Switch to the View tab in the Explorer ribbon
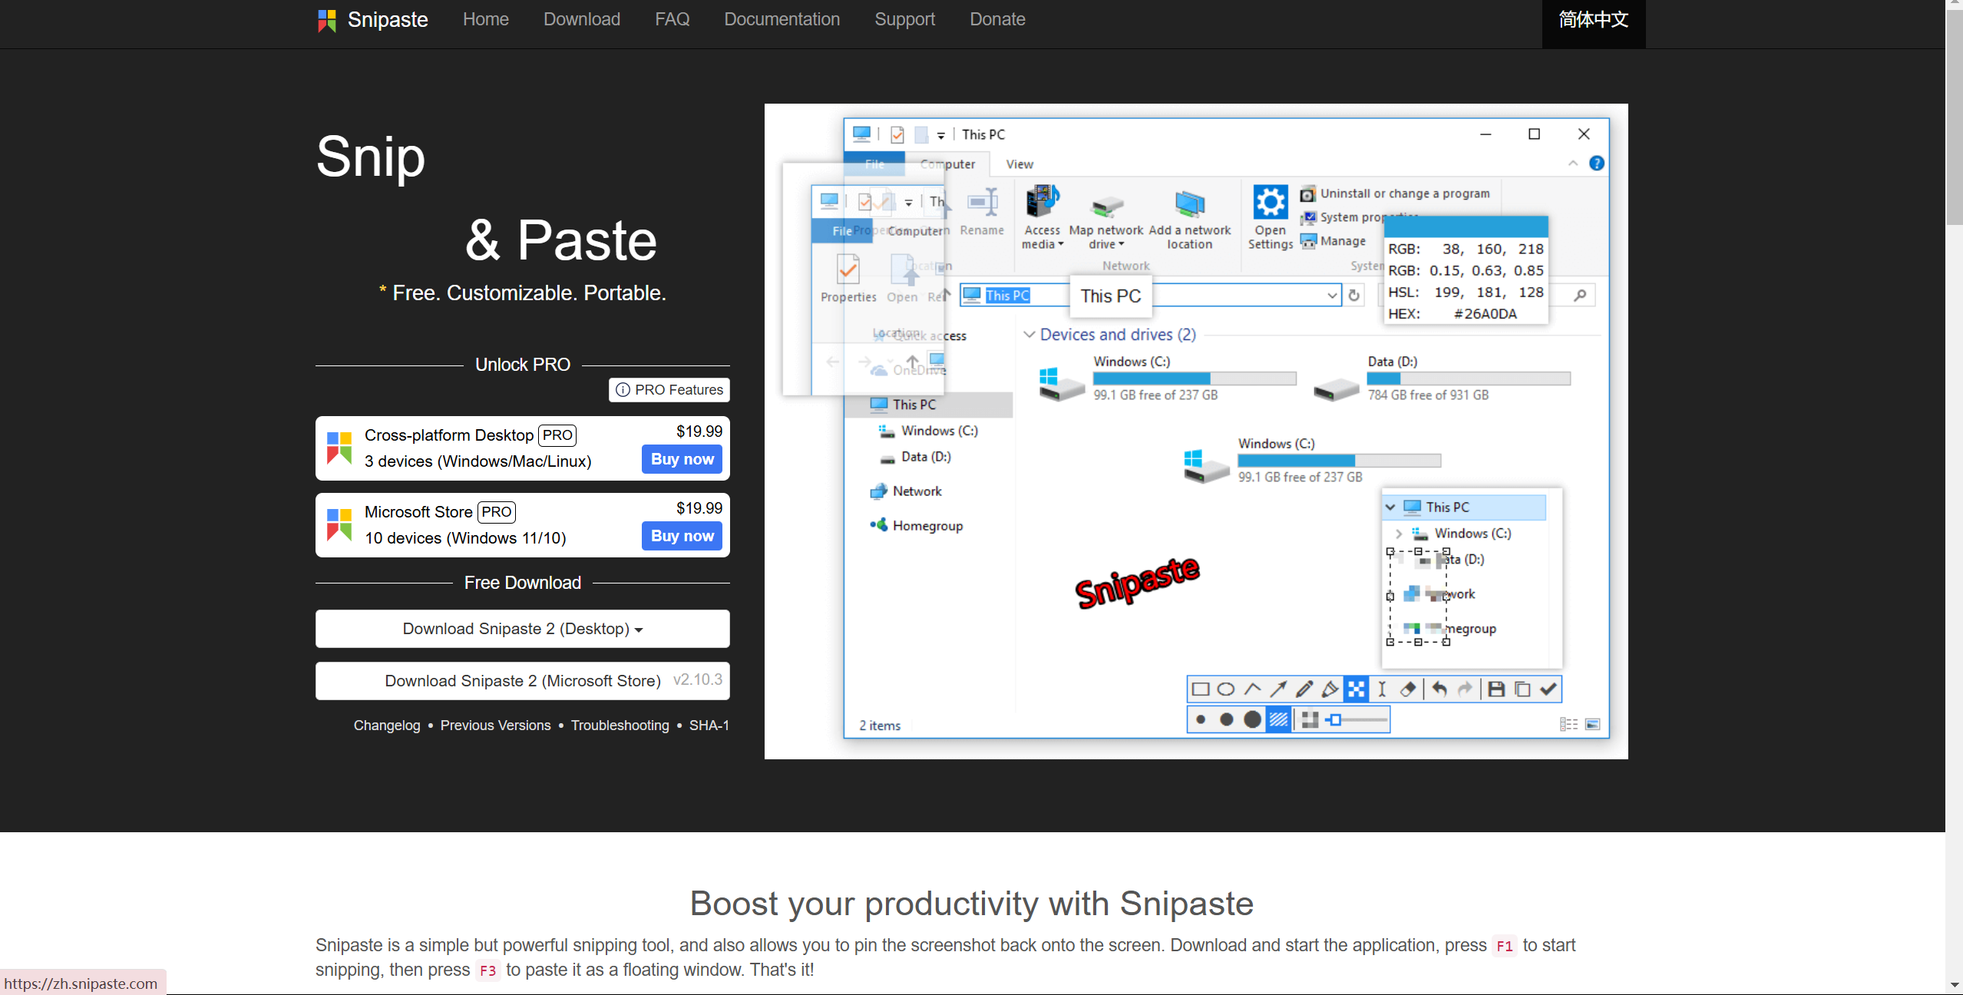Image resolution: width=1963 pixels, height=995 pixels. click(x=1020, y=164)
